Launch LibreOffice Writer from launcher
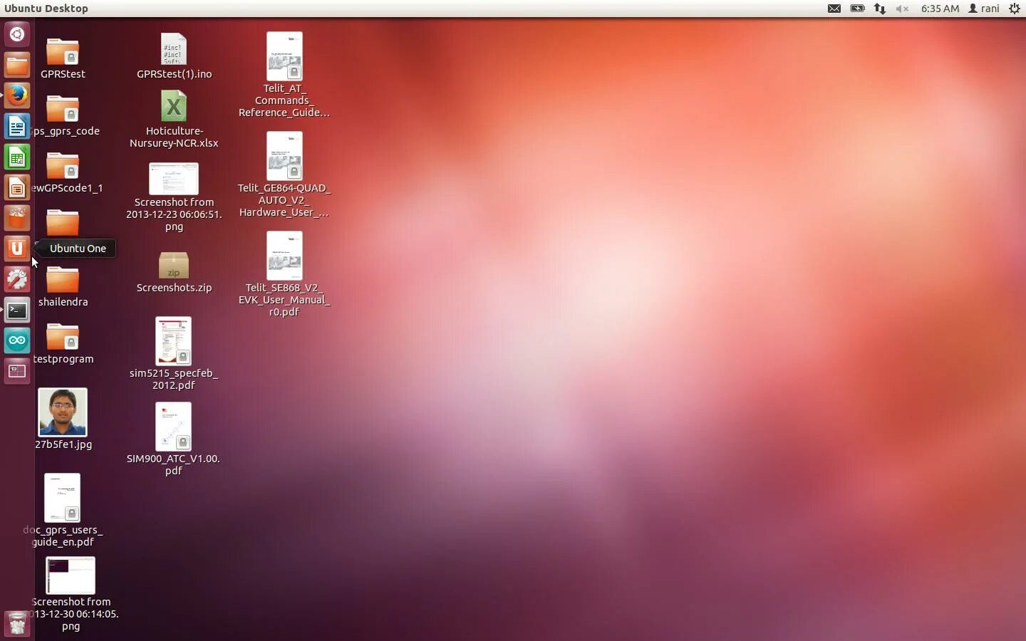 17,126
